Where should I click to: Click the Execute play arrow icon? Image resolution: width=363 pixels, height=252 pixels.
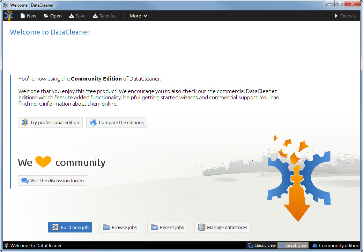click(x=336, y=15)
